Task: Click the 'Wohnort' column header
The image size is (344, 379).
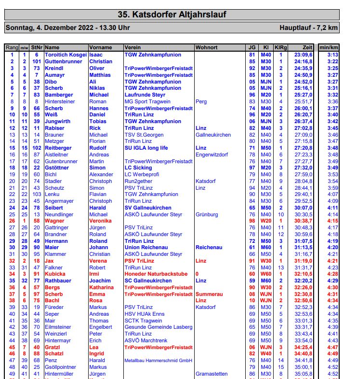Action: 207,48
